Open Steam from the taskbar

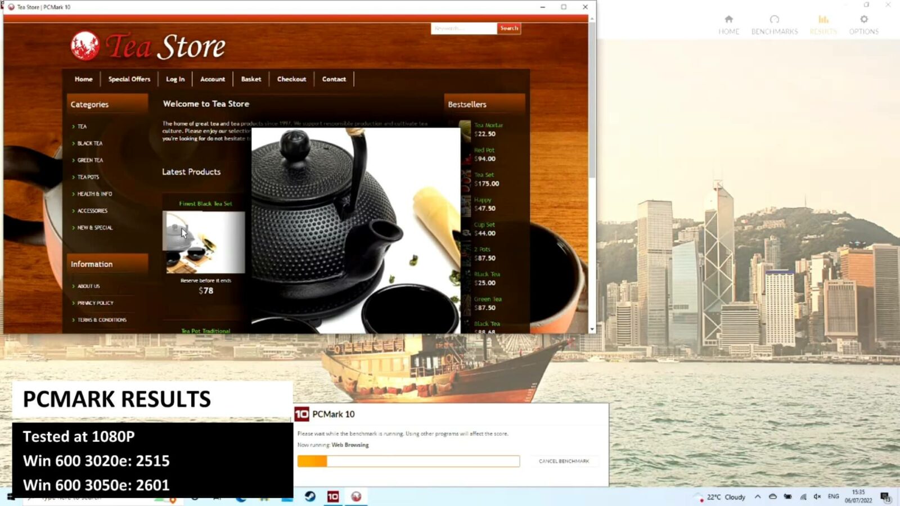pos(310,496)
